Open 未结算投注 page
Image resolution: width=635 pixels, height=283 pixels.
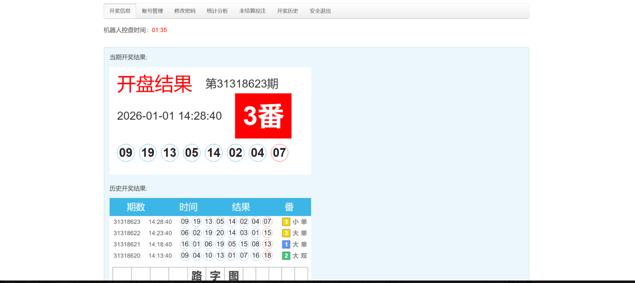click(252, 11)
